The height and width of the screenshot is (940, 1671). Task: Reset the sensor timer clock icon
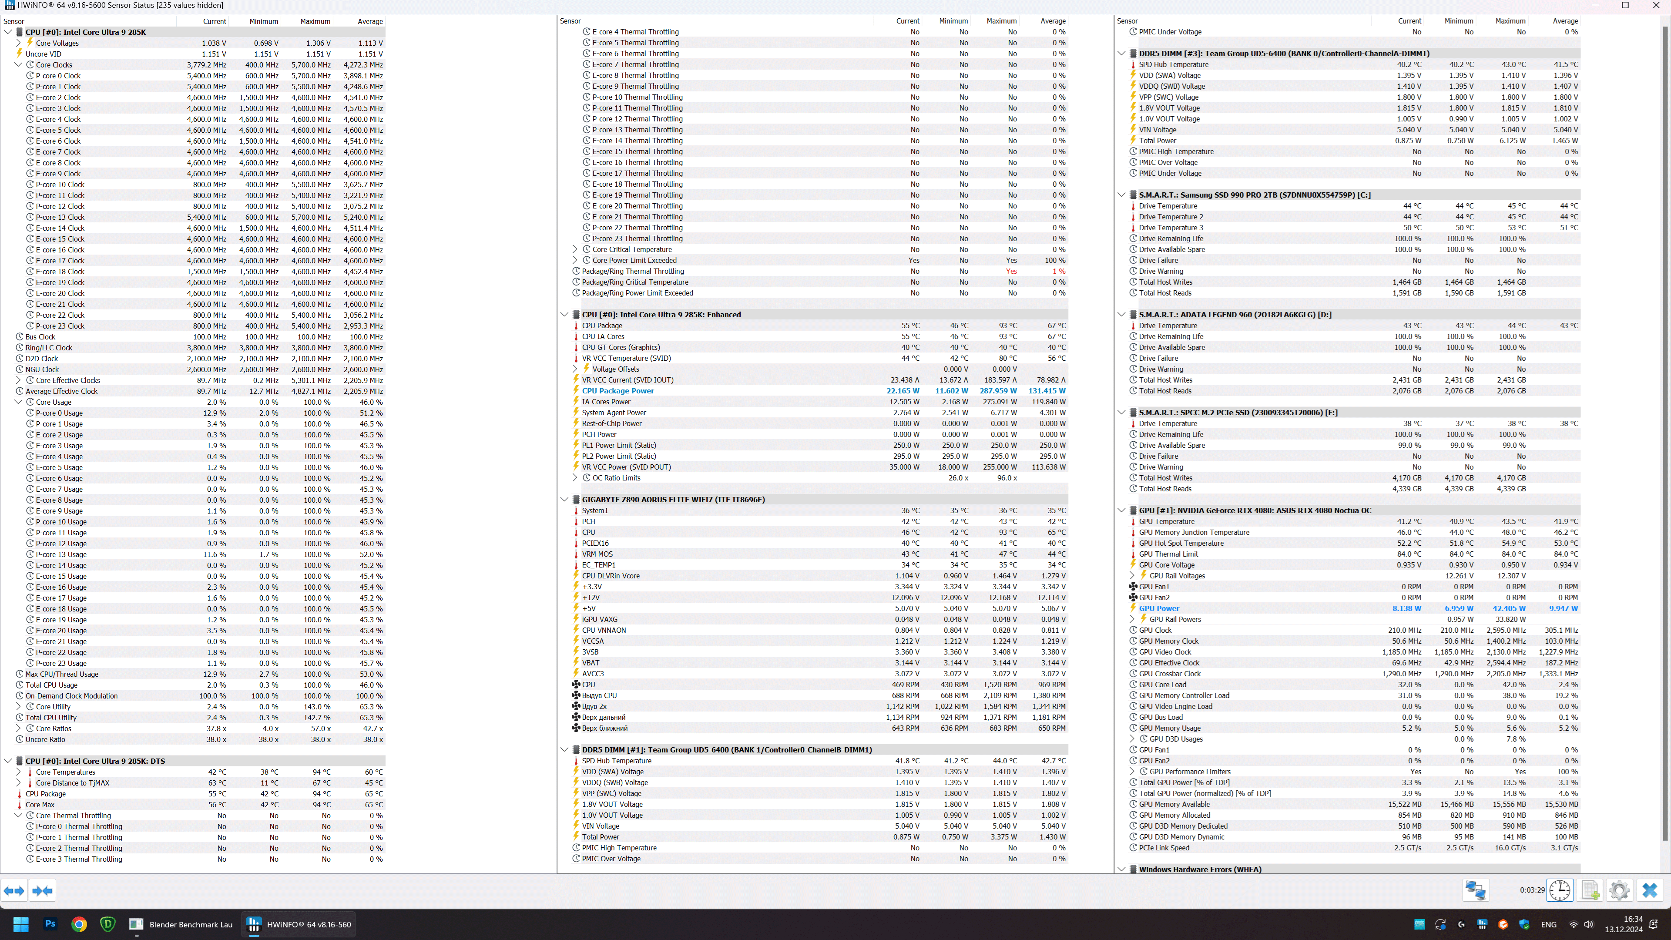click(1560, 890)
